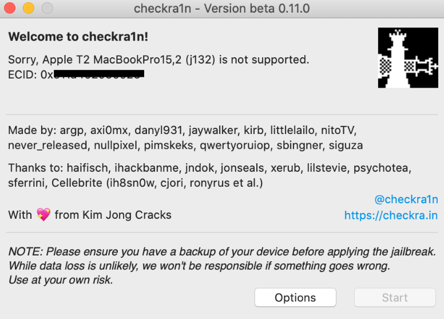Click the 'sferrini, Cellebrite' line
Screen dimensions: 444x319
[136, 183]
